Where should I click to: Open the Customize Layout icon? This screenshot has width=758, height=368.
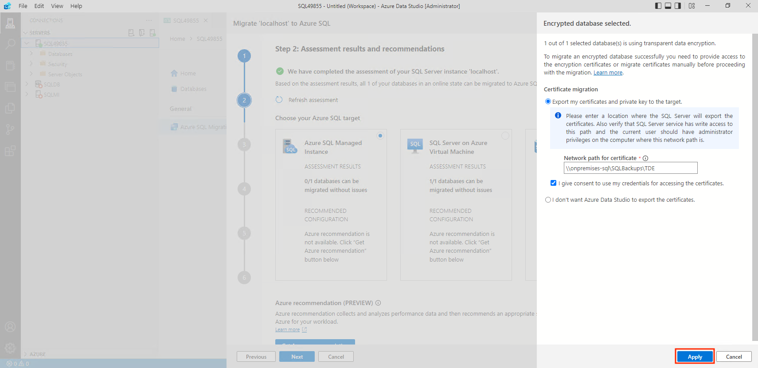coord(692,6)
